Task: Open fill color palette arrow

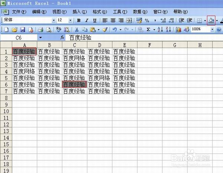Action: 217,20
